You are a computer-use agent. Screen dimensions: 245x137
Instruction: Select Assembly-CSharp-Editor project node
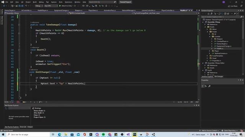click(216, 63)
